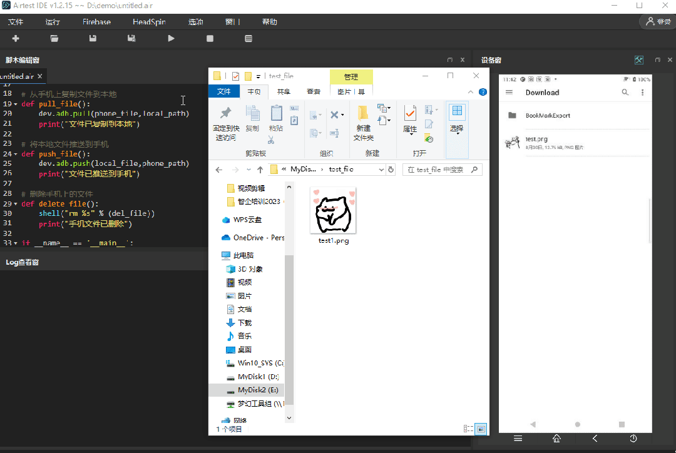Open the report log toolbar icon

[x=248, y=38]
